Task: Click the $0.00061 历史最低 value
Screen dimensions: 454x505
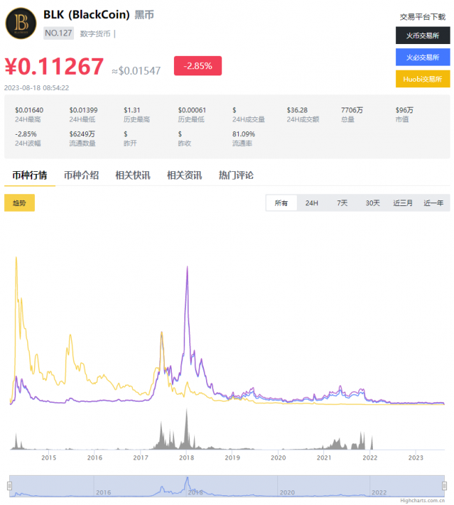Action: (x=192, y=110)
